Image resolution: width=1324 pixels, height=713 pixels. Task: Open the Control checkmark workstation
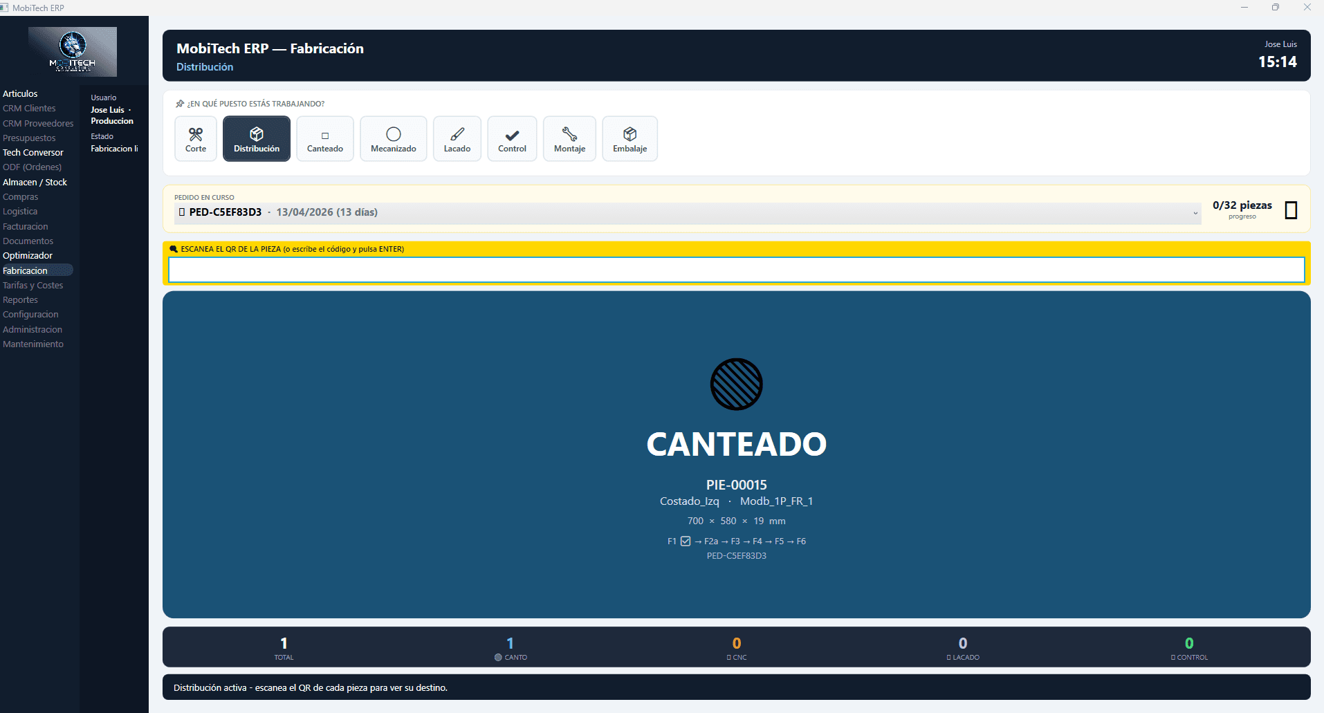tap(512, 139)
